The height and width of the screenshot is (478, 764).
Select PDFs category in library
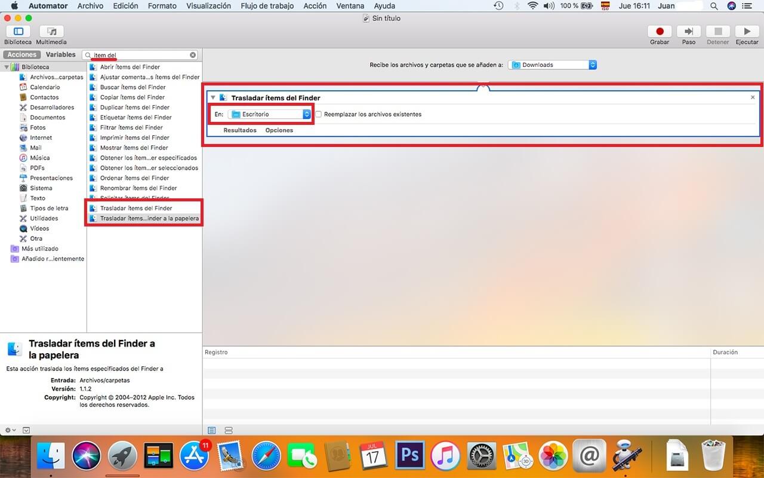point(37,168)
